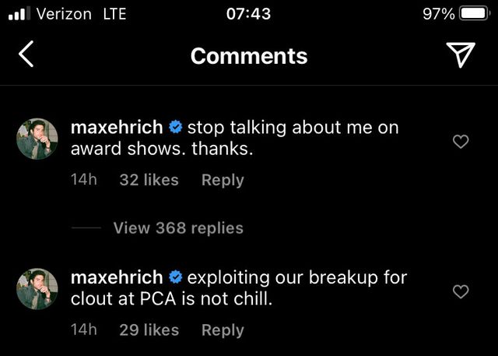The image size is (498, 356).
Task: Open maxehrich avatar on first comment
Action: click(x=37, y=139)
